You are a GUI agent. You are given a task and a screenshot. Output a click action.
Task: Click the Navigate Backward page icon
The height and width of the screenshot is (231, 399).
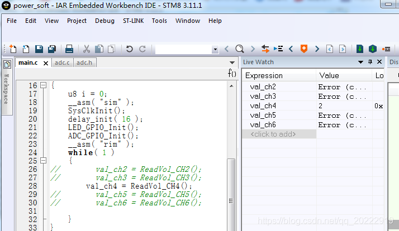(x=330, y=49)
